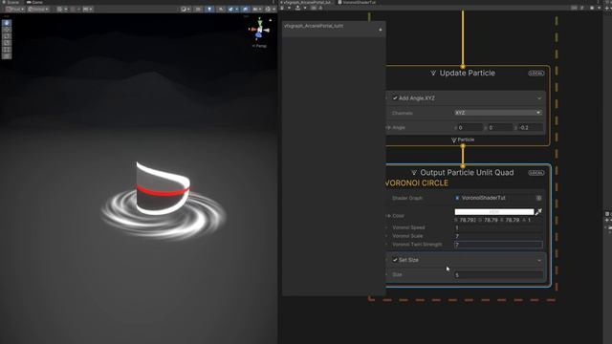Select the Rect tool in Scene

coord(7,49)
